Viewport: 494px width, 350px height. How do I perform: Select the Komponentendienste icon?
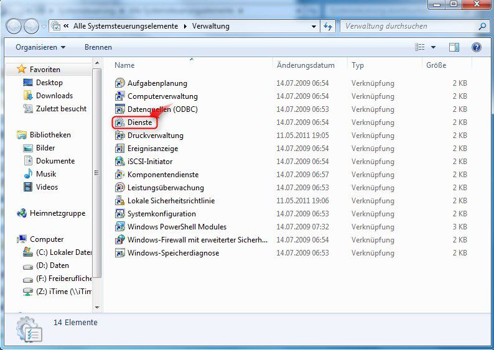pos(119,174)
